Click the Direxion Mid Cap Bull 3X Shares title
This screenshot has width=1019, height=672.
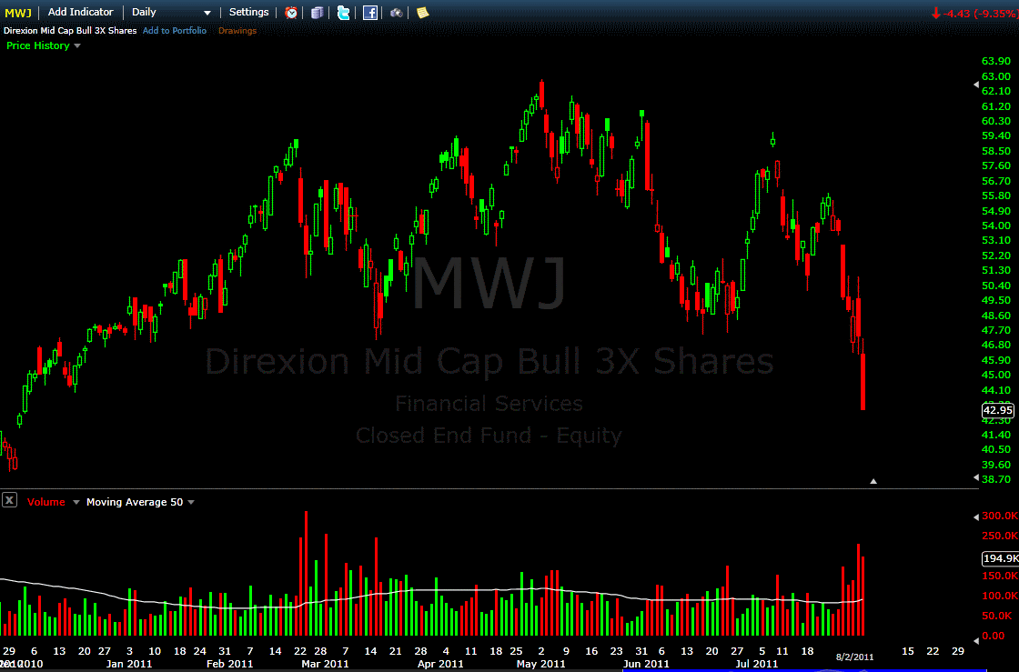coord(69,31)
